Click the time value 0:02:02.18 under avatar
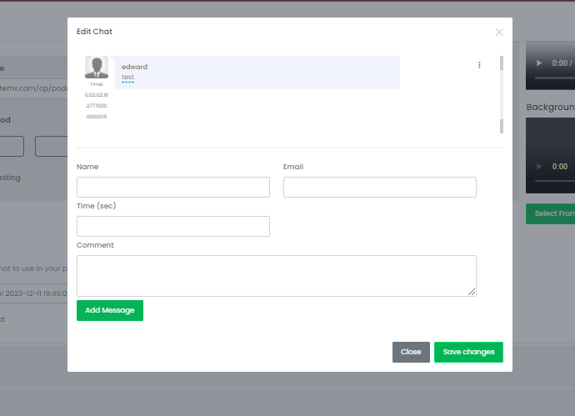 pos(97,95)
